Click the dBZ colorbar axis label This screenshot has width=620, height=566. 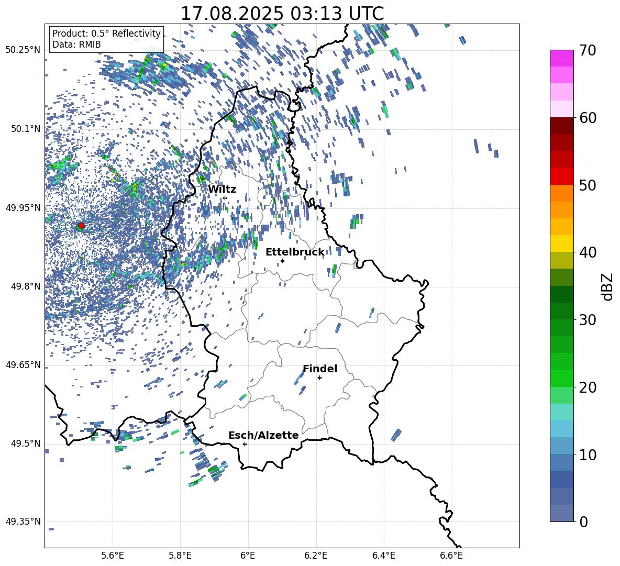pyautogui.click(x=608, y=286)
